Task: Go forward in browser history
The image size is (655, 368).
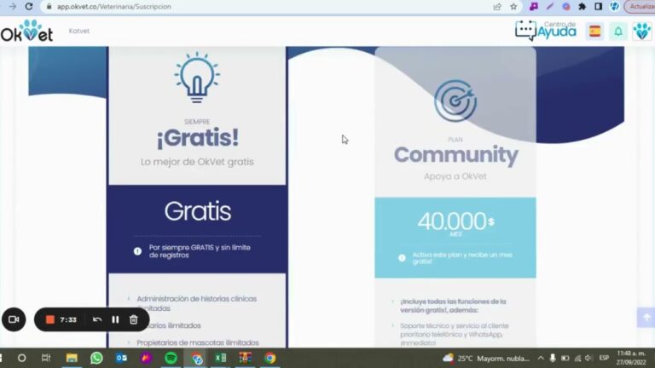Action: [13, 7]
